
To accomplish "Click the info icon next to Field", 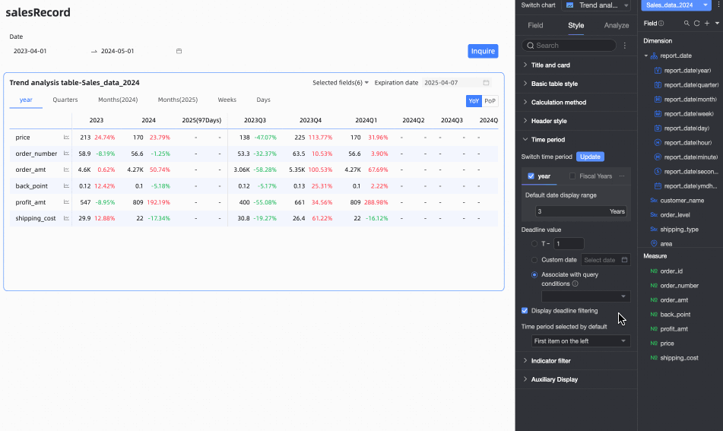I will 661,24.
